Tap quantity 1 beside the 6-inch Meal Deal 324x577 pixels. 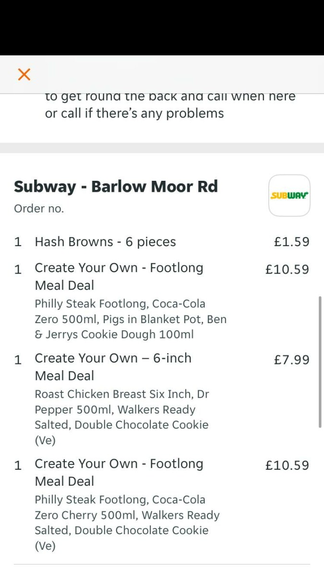coord(18,360)
